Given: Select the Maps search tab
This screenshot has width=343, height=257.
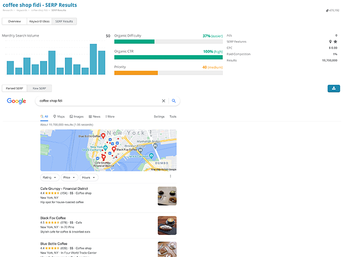Looking at the screenshot, I should point(59,116).
